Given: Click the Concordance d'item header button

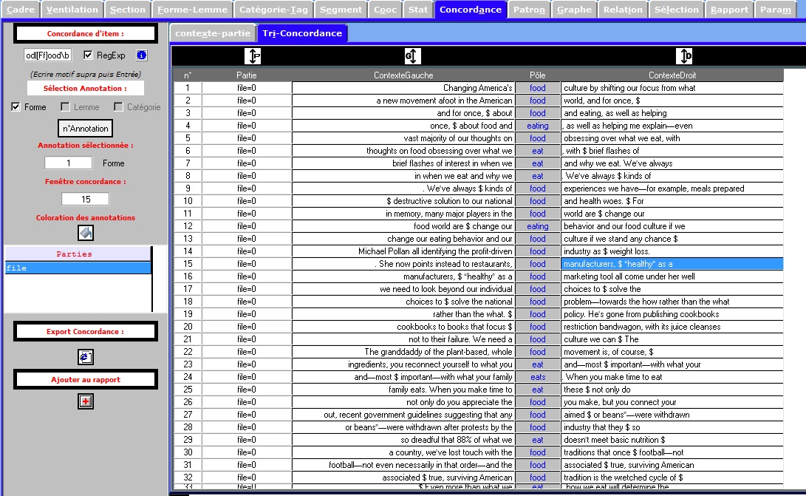Looking at the screenshot, I should 86,33.
